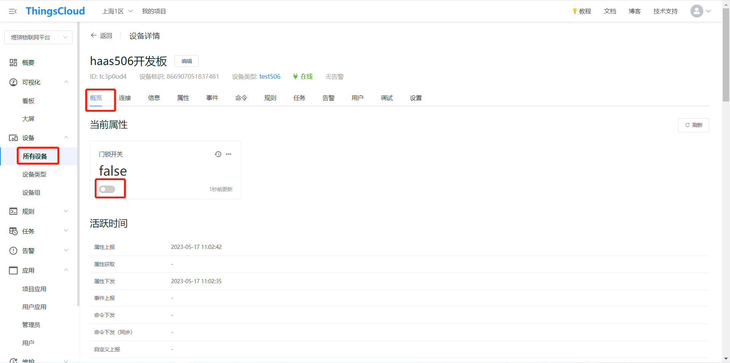Open the 教程 tutorial link
This screenshot has width=730, height=363.
click(582, 11)
